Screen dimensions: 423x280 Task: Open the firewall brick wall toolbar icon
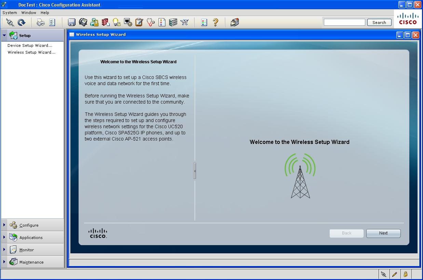pos(106,23)
